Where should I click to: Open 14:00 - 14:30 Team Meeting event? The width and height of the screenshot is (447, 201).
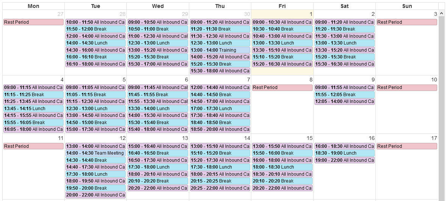[95, 153]
